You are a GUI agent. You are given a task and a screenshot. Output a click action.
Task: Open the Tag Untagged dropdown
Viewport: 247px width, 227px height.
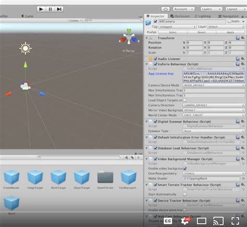click(177, 27)
